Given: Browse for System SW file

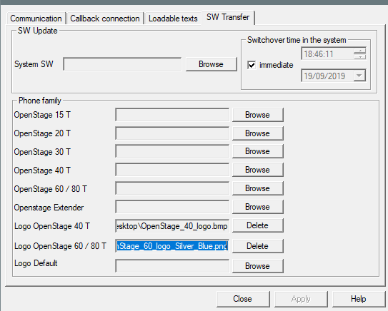Looking at the screenshot, I should 211,64.
